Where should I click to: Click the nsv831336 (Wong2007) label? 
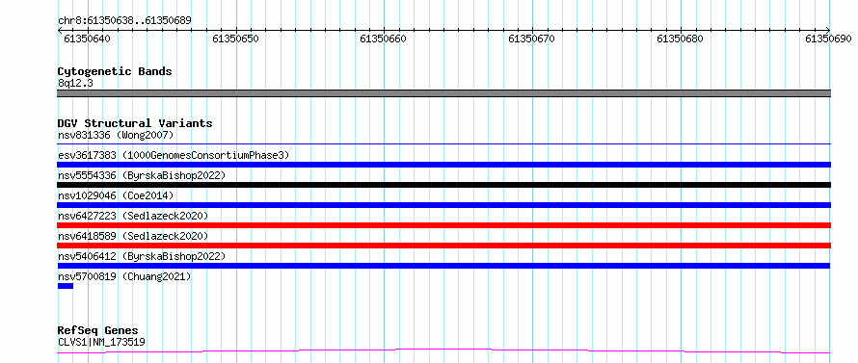[x=116, y=135]
